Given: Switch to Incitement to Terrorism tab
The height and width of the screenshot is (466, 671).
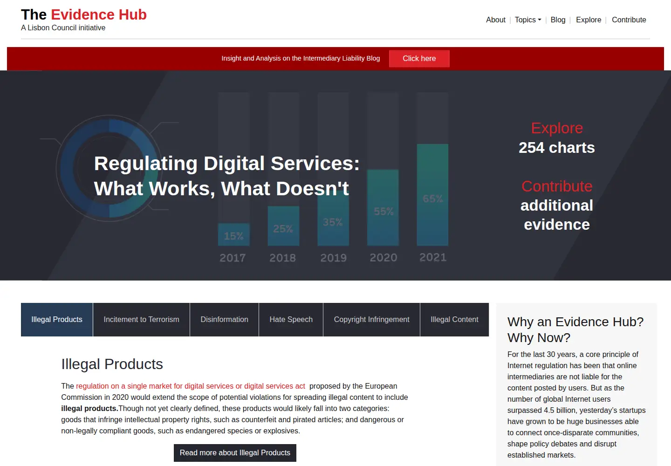Looking at the screenshot, I should coord(141,320).
